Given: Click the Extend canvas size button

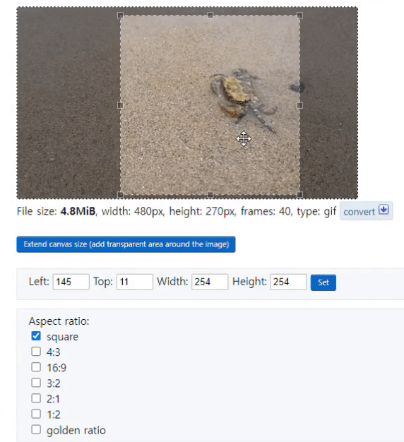Looking at the screenshot, I should click(126, 244).
